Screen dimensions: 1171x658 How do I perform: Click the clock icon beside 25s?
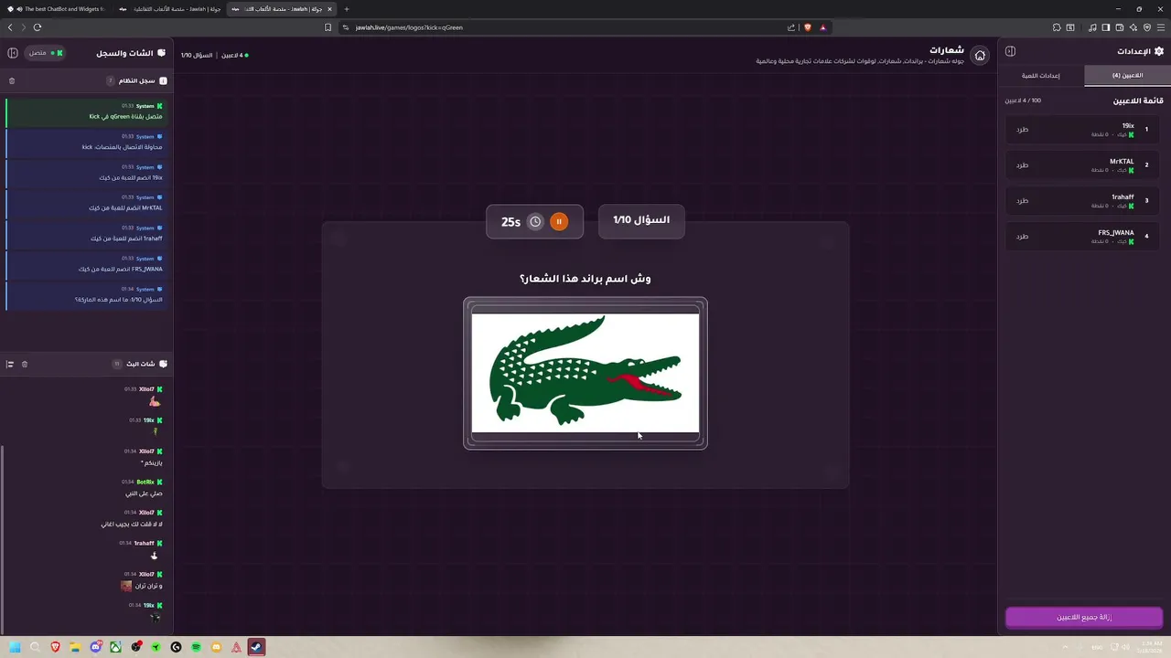click(x=535, y=221)
